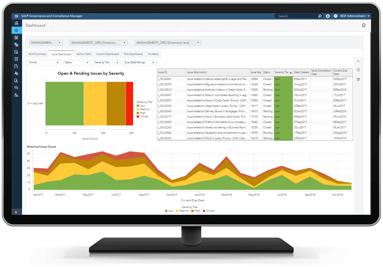Image resolution: width=383 pixels, height=267 pixels.
Task: Open the comments icon in right panel
Action: (x=358, y=79)
